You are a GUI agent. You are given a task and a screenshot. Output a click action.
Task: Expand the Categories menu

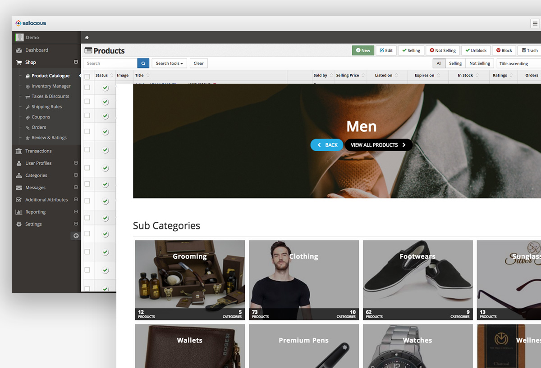76,175
